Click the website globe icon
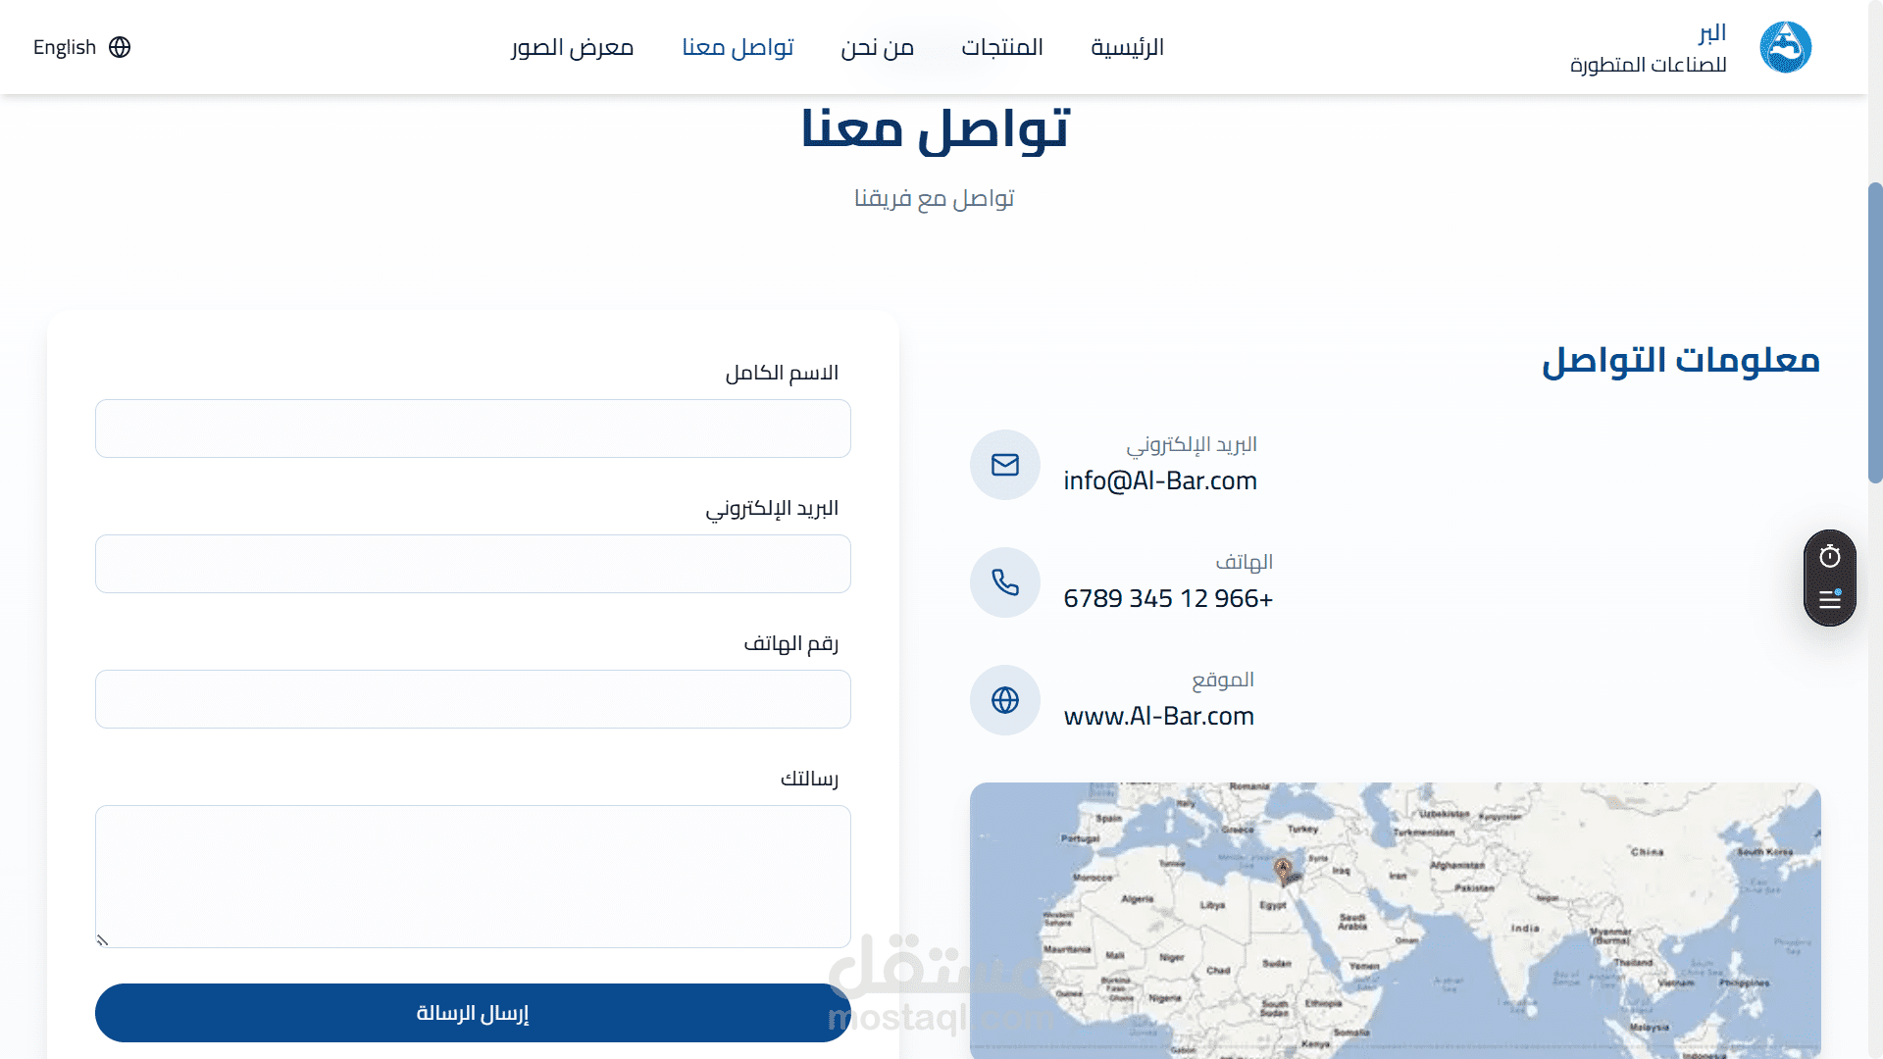Image resolution: width=1883 pixels, height=1059 pixels. click(1005, 700)
